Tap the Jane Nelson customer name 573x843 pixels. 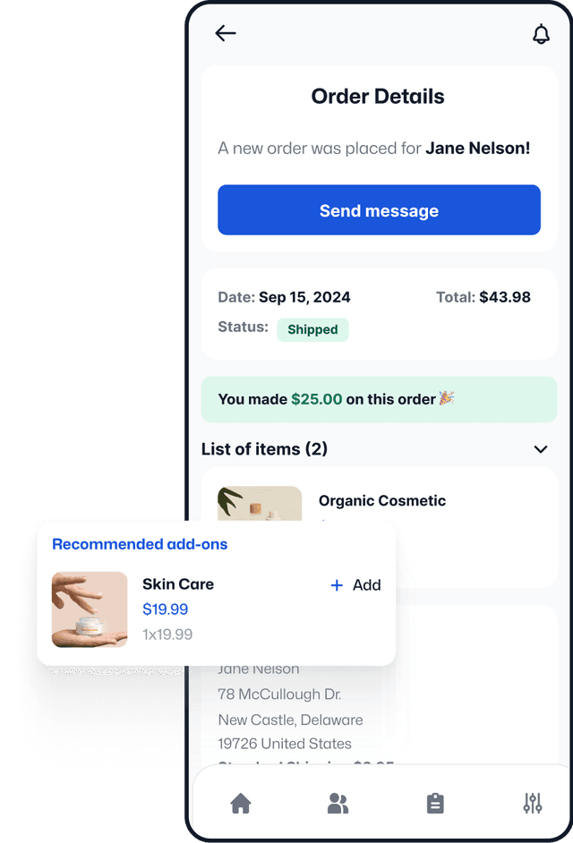477,149
